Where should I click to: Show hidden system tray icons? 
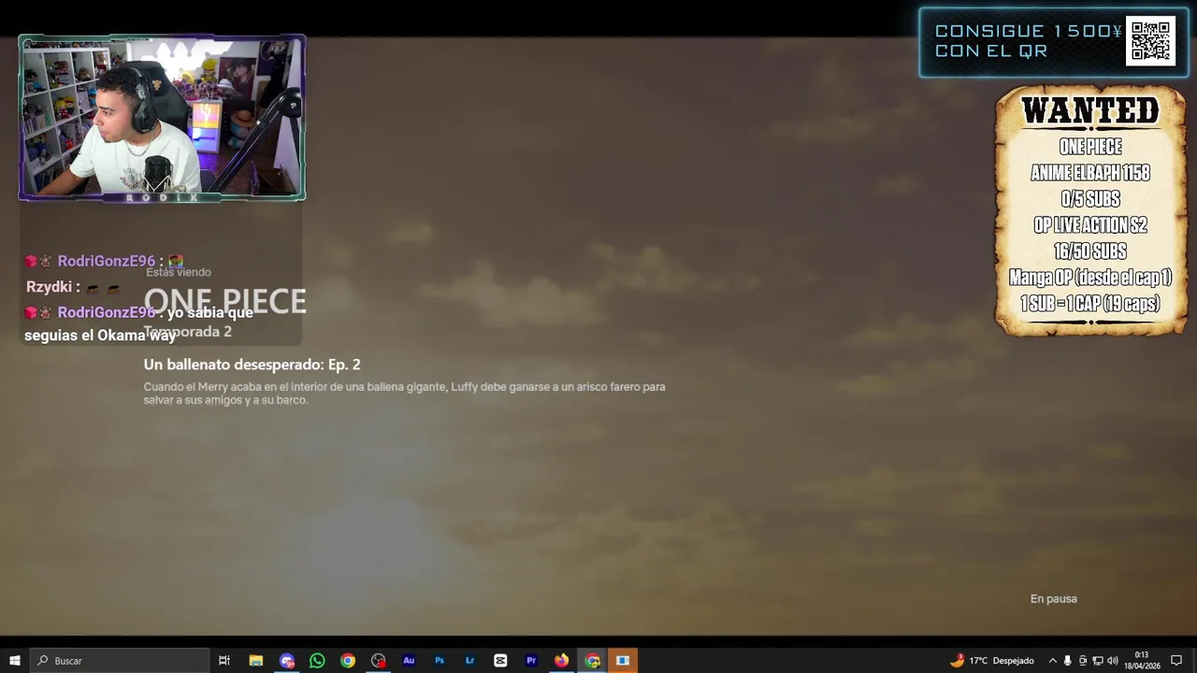pos(1052,661)
